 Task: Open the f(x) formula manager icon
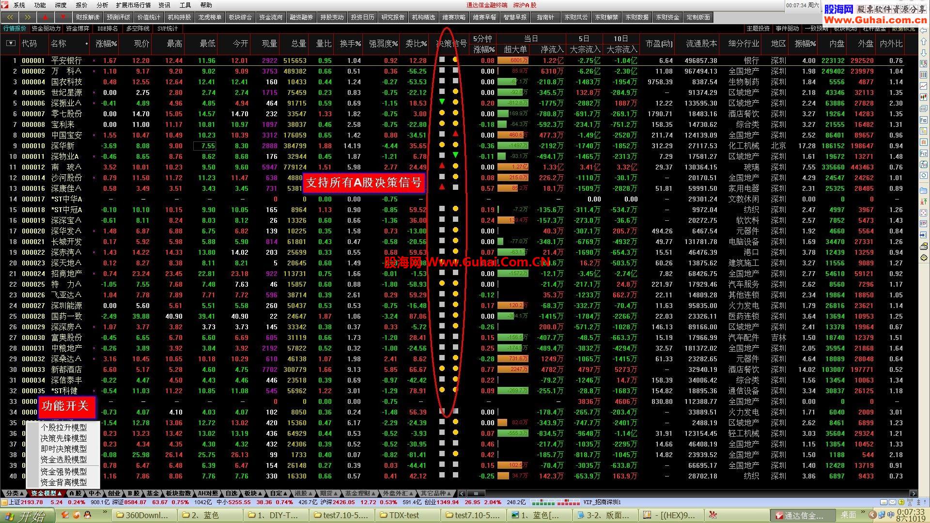point(924,165)
